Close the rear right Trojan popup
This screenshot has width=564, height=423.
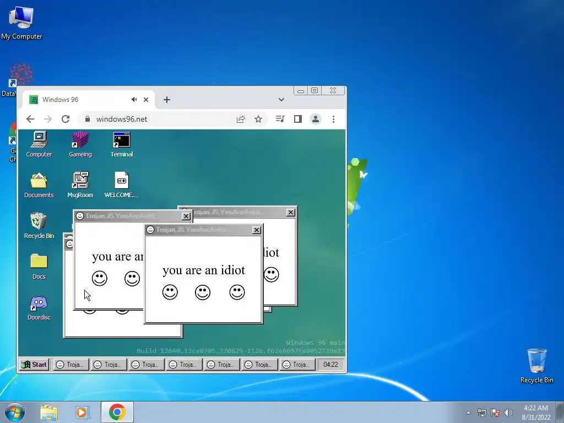pyautogui.click(x=291, y=213)
